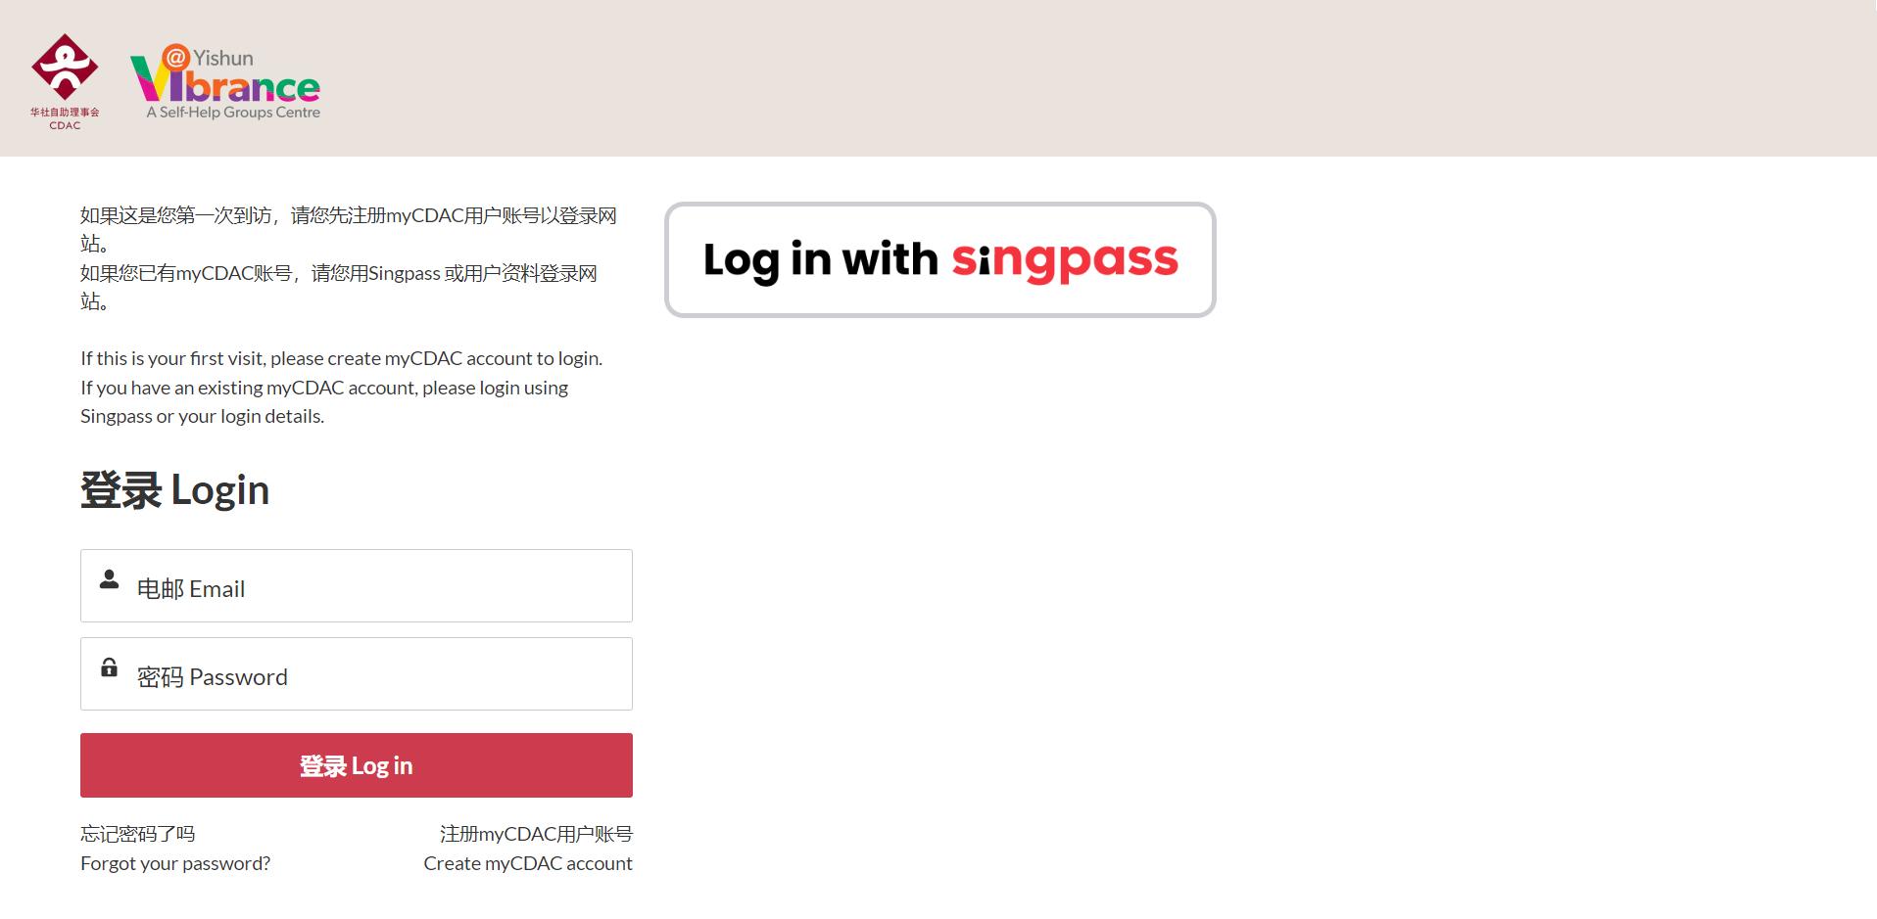The width and height of the screenshot is (1877, 919).
Task: Submit the red 登录 Log in button
Action: 357,765
